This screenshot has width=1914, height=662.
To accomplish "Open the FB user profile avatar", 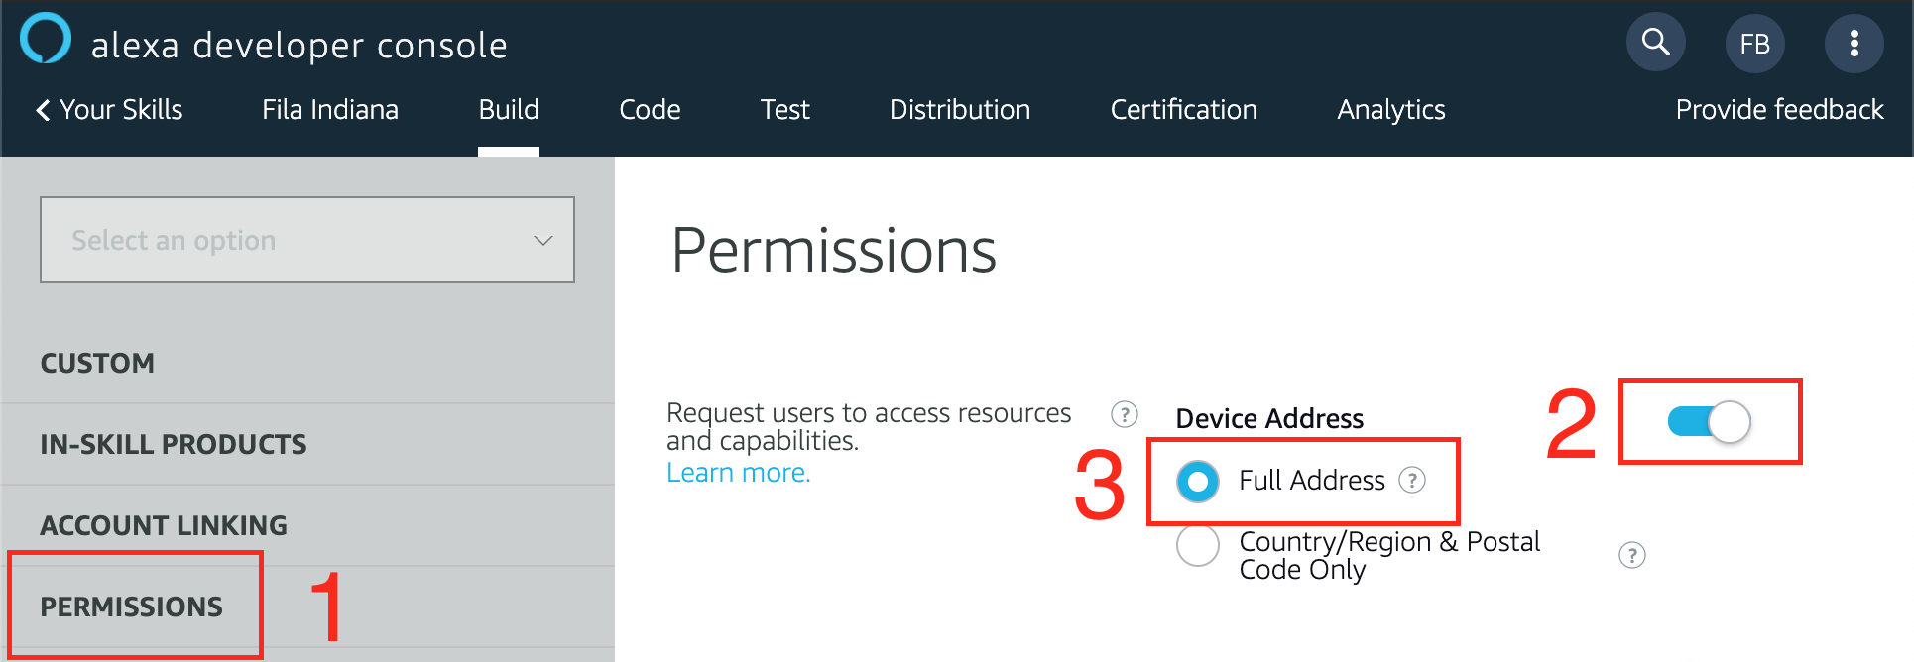I will click(x=1754, y=44).
